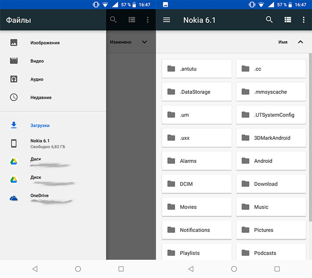This screenshot has height=278, width=312.
Task: Toggle sort order arrow next to Имя
Action: [300, 42]
